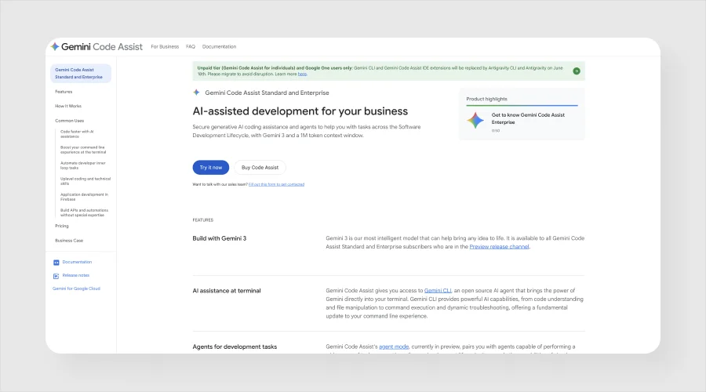Click the Product highlights heading
Viewport: 706px width, 392px height.
tap(486, 99)
